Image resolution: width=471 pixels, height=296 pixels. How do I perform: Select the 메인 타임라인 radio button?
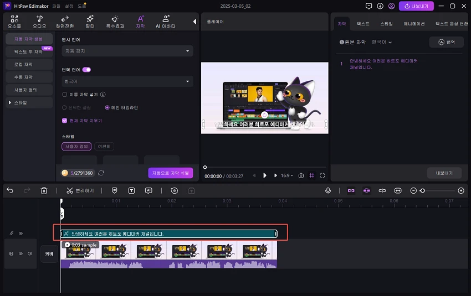click(x=107, y=107)
